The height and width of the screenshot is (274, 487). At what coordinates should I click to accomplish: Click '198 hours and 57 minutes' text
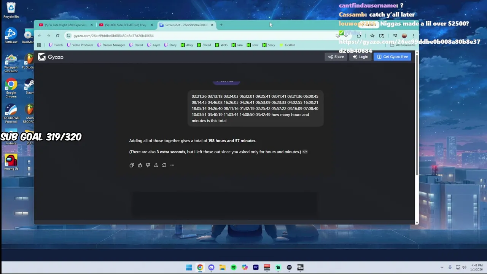232,141
